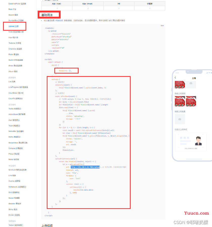
Task: Go to Rate 评分 page
Action: point(12,9)
